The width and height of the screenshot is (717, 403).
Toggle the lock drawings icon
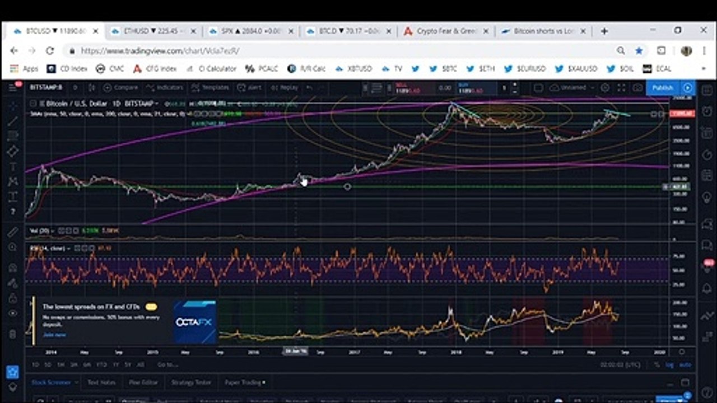click(x=13, y=298)
